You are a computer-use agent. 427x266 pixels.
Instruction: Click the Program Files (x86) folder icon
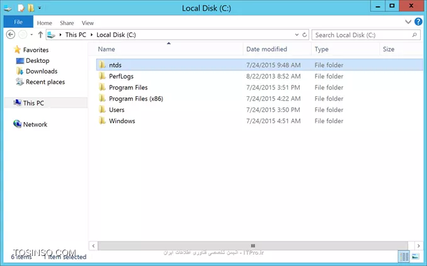[x=103, y=98]
